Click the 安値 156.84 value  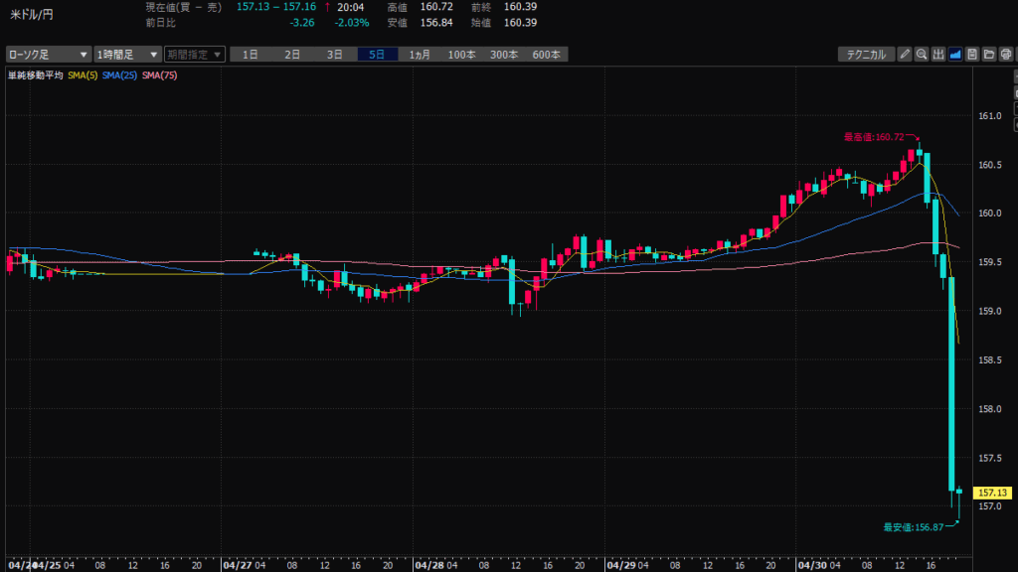436,23
